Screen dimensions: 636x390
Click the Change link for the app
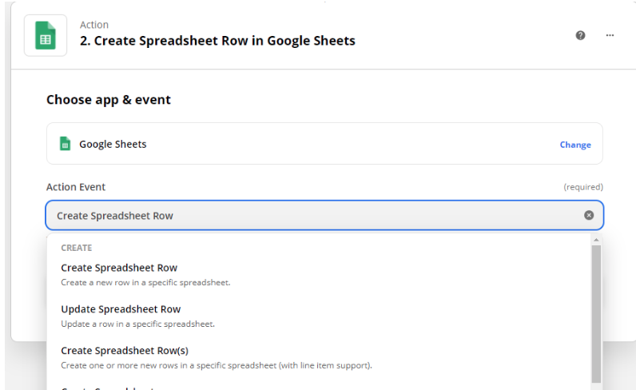(575, 145)
